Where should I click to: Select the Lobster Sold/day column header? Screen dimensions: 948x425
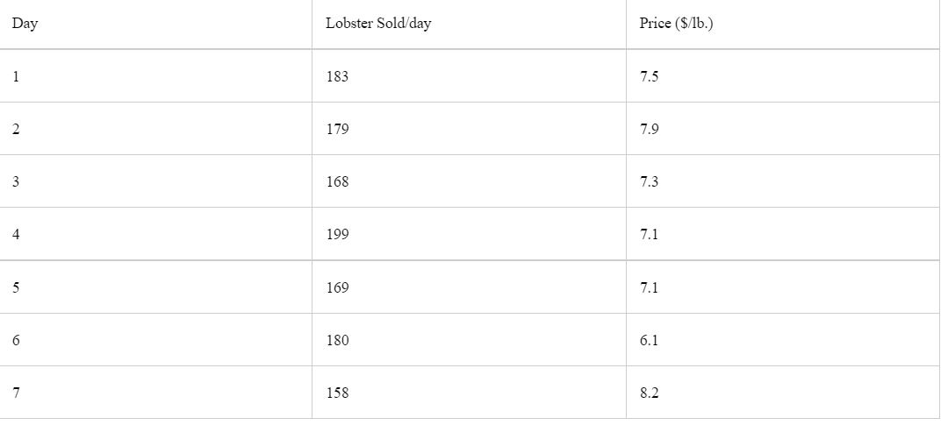(469, 25)
